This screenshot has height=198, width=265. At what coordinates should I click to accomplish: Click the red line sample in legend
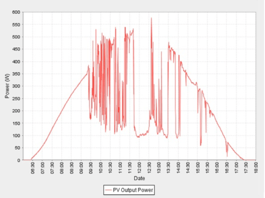point(108,190)
